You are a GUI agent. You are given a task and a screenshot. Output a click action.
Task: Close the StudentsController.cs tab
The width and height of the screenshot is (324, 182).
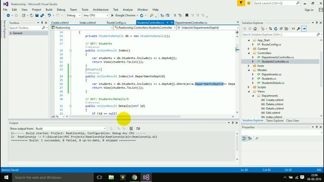point(172,22)
